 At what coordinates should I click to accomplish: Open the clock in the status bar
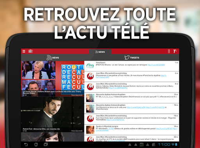[164, 144]
